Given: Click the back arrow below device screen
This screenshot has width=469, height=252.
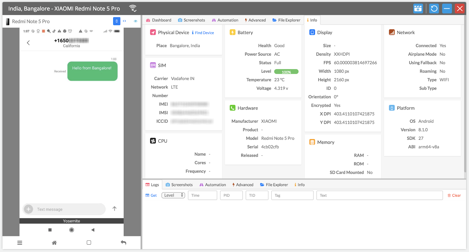Looking at the screenshot, I should coord(123,243).
